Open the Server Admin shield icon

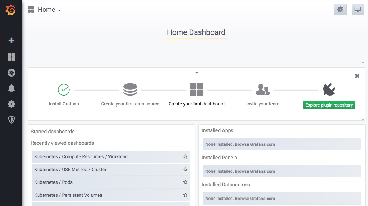point(11,120)
